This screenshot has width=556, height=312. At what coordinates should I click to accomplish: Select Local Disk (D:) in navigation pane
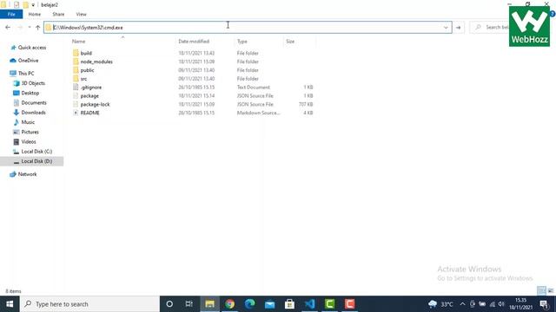click(x=36, y=161)
